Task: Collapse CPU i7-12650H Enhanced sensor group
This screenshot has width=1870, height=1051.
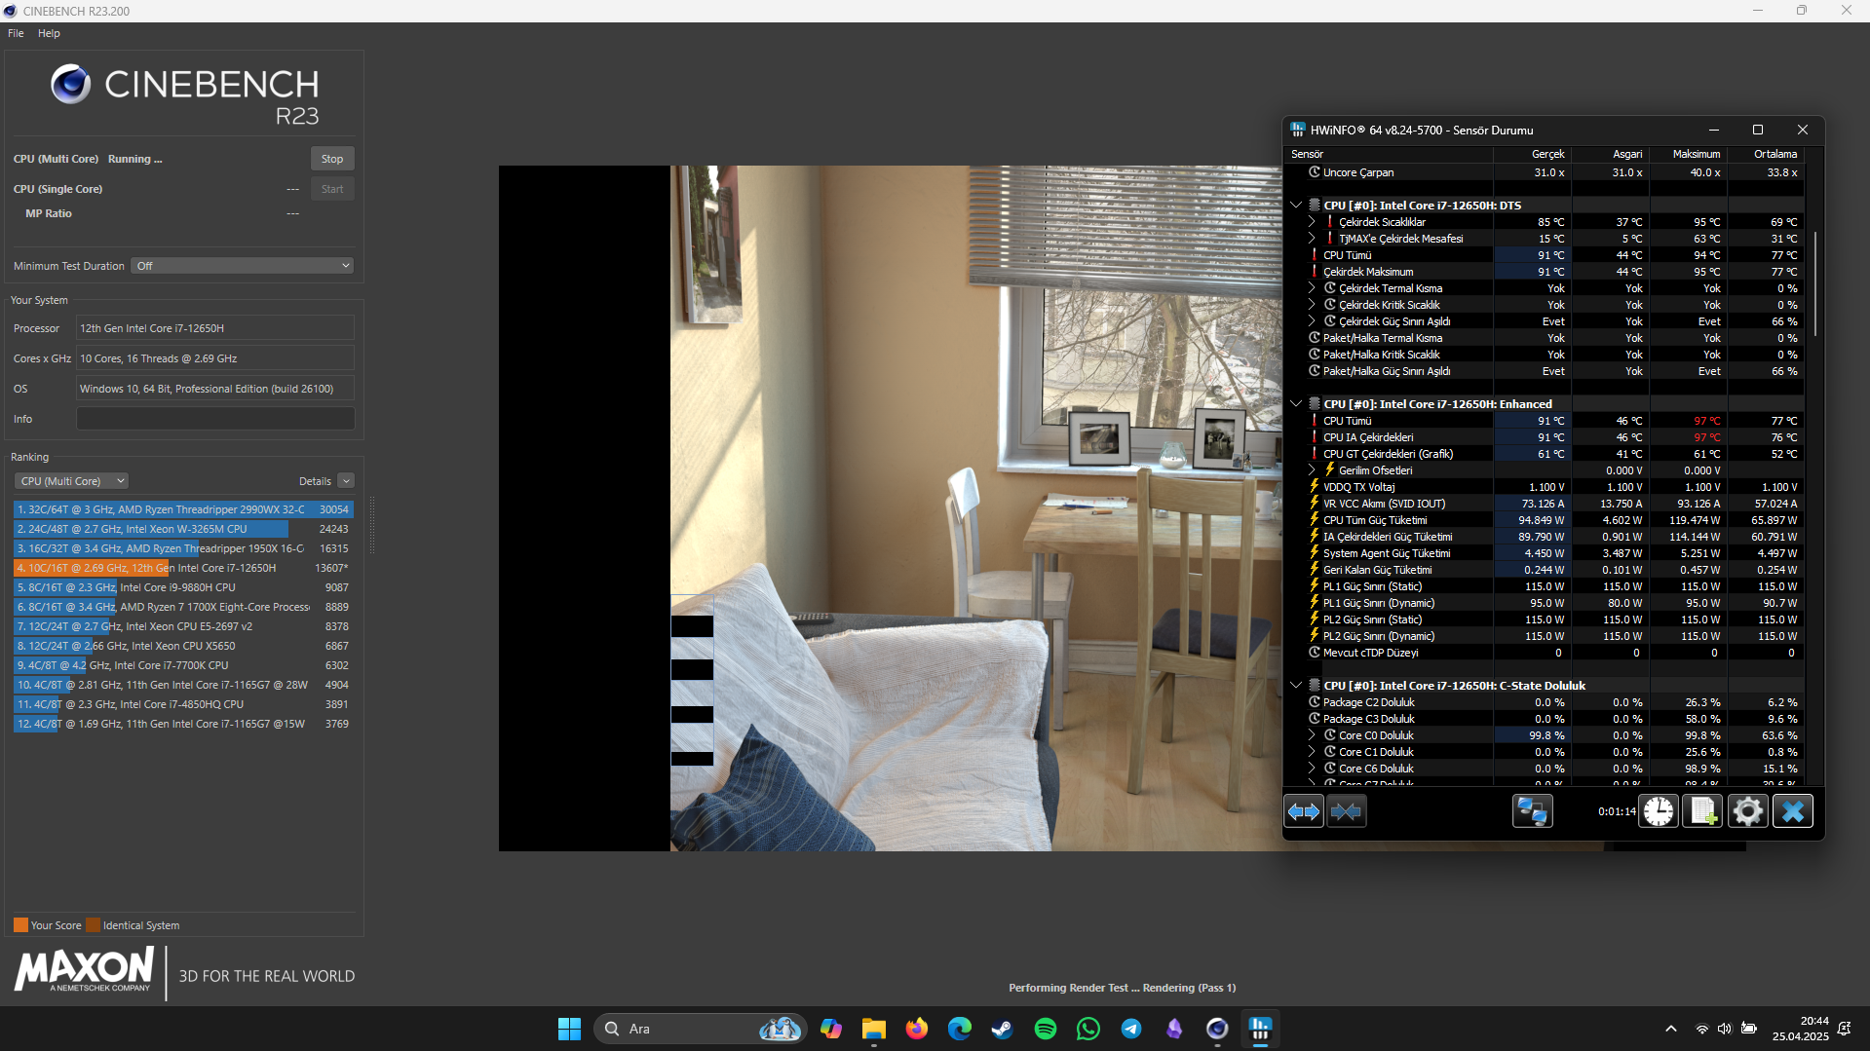Action: tap(1296, 404)
